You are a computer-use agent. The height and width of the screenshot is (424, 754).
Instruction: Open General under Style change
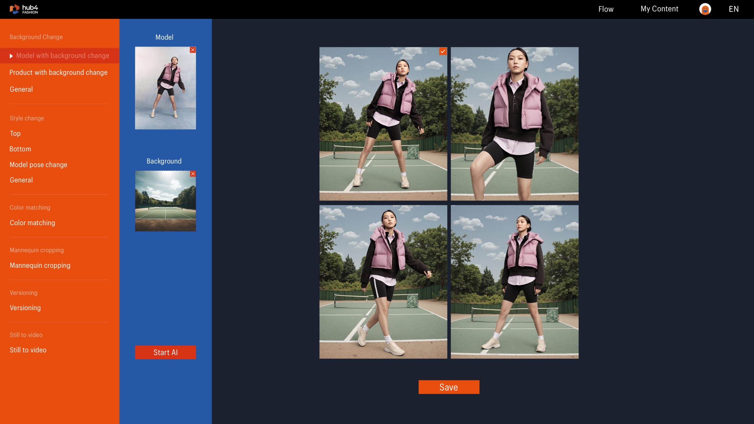tap(21, 180)
